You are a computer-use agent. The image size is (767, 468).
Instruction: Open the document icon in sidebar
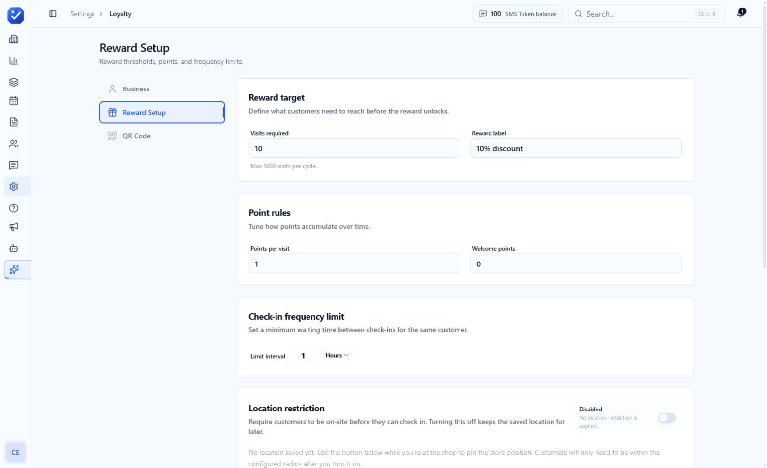coord(14,122)
